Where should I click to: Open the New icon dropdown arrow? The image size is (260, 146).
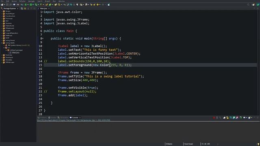[4, 5]
